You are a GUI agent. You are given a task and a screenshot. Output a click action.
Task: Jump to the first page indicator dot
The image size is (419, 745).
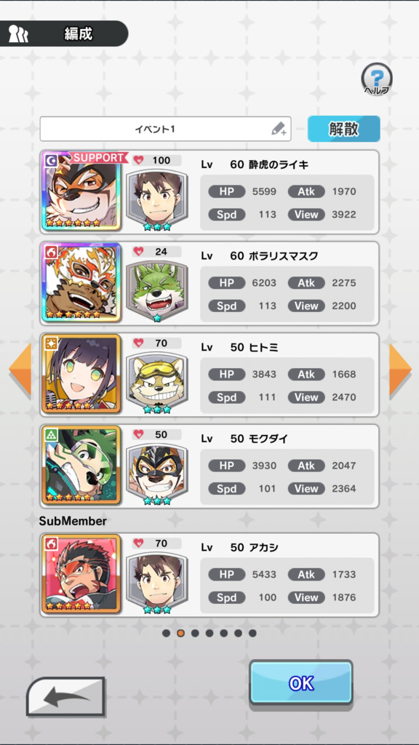click(x=167, y=633)
